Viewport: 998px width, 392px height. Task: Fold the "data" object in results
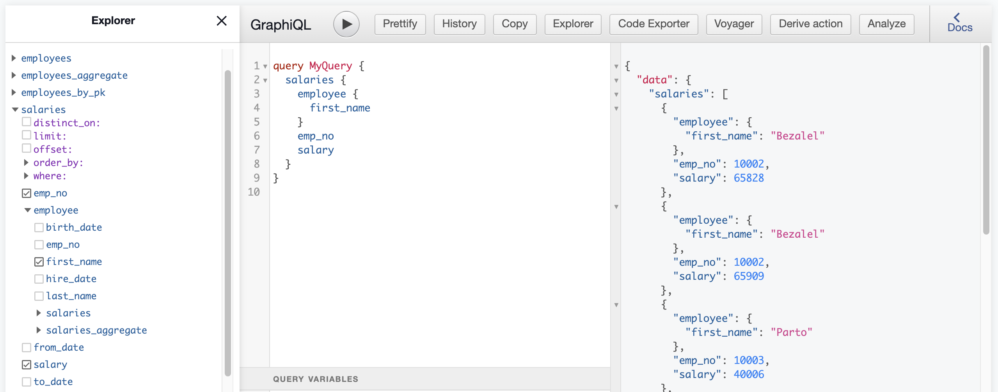(x=616, y=81)
